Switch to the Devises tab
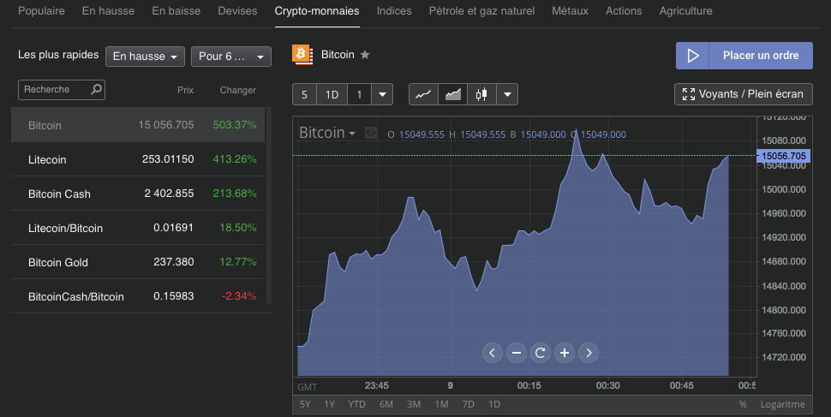This screenshot has width=831, height=417. coord(237,11)
